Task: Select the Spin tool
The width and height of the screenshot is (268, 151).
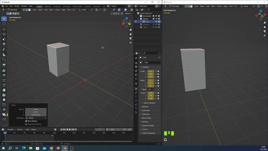Action: tap(4, 95)
